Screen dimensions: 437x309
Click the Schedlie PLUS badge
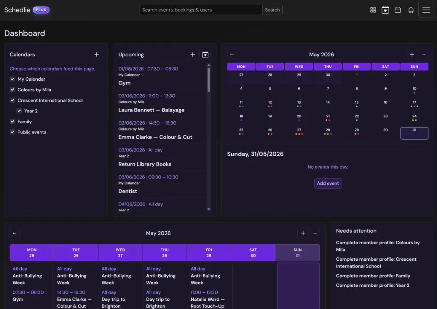coord(41,10)
